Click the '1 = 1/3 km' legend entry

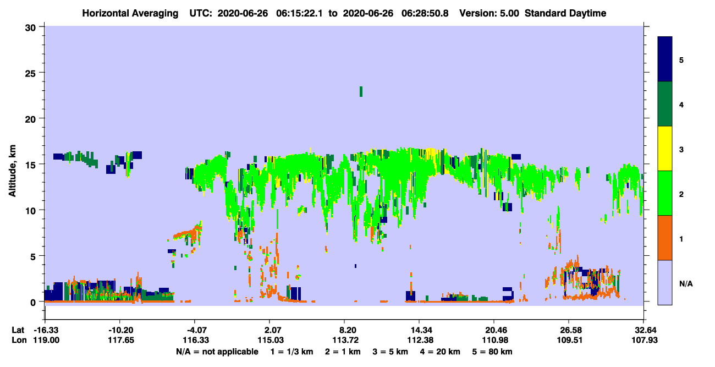coord(293,352)
